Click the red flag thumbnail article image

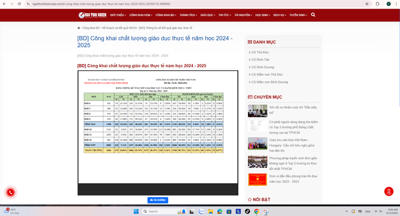258,180
